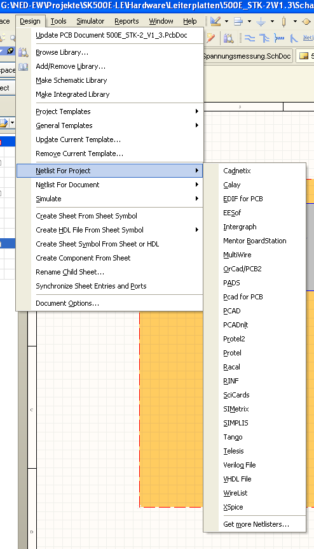Generate PADS netlist
Screen dimensions: 314x549
click(x=255, y=283)
